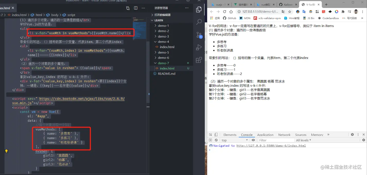Open DevTools customize three-dot menu

pyautogui.click(x=358, y=135)
